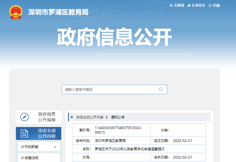This screenshot has width=236, height=162.
Task: Click the compass icon for 政府信息公开指南
Action: coord(25,117)
